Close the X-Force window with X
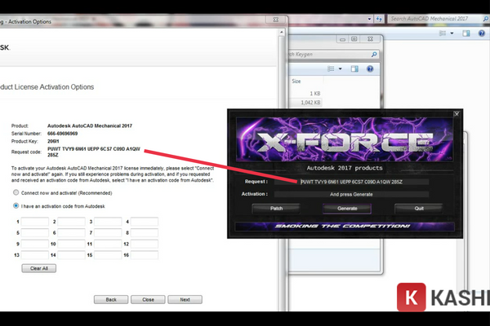Viewport: 490px width, 326px height. (x=457, y=114)
